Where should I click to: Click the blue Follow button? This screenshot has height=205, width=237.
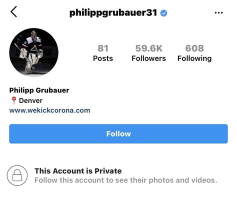tap(118, 133)
